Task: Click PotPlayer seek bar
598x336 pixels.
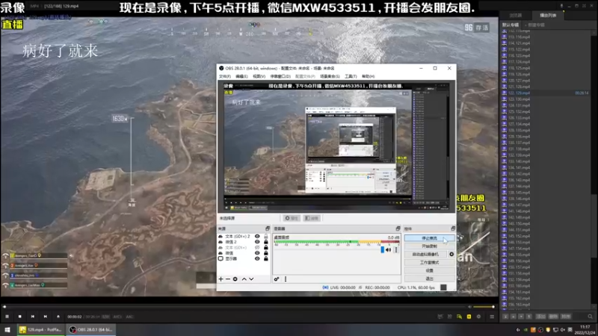Action: (234, 307)
